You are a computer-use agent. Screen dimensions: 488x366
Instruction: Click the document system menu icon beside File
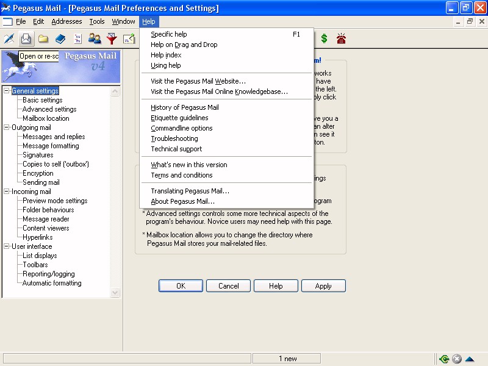coord(7,21)
